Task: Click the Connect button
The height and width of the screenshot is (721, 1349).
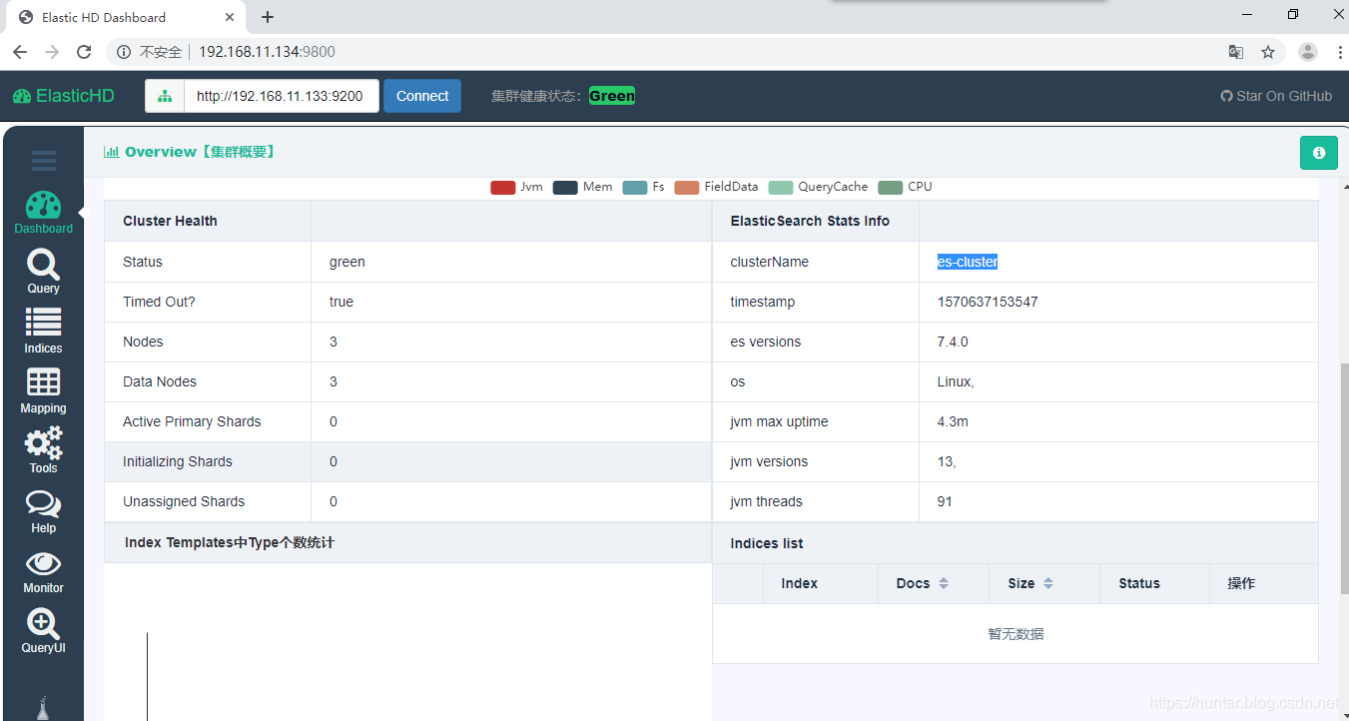Action: (422, 96)
